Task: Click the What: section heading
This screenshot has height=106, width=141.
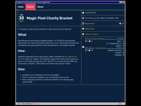Action: click(22, 35)
